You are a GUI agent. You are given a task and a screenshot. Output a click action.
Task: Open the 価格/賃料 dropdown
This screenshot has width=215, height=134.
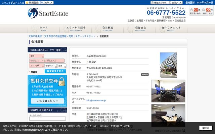coord(51,66)
